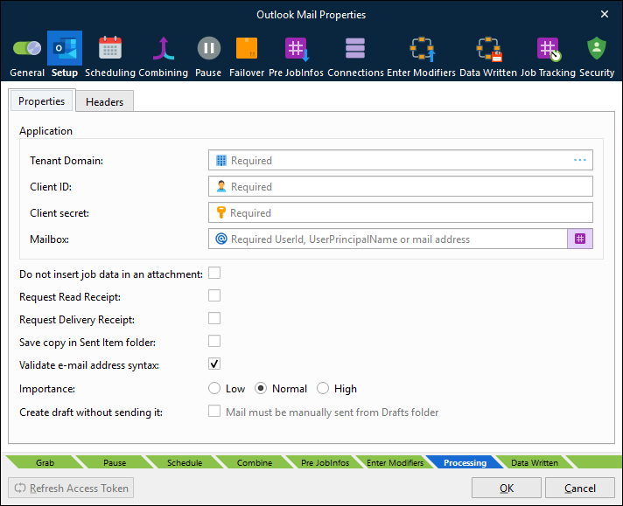Click the 'Application' group heading
623x506 pixels.
[45, 131]
